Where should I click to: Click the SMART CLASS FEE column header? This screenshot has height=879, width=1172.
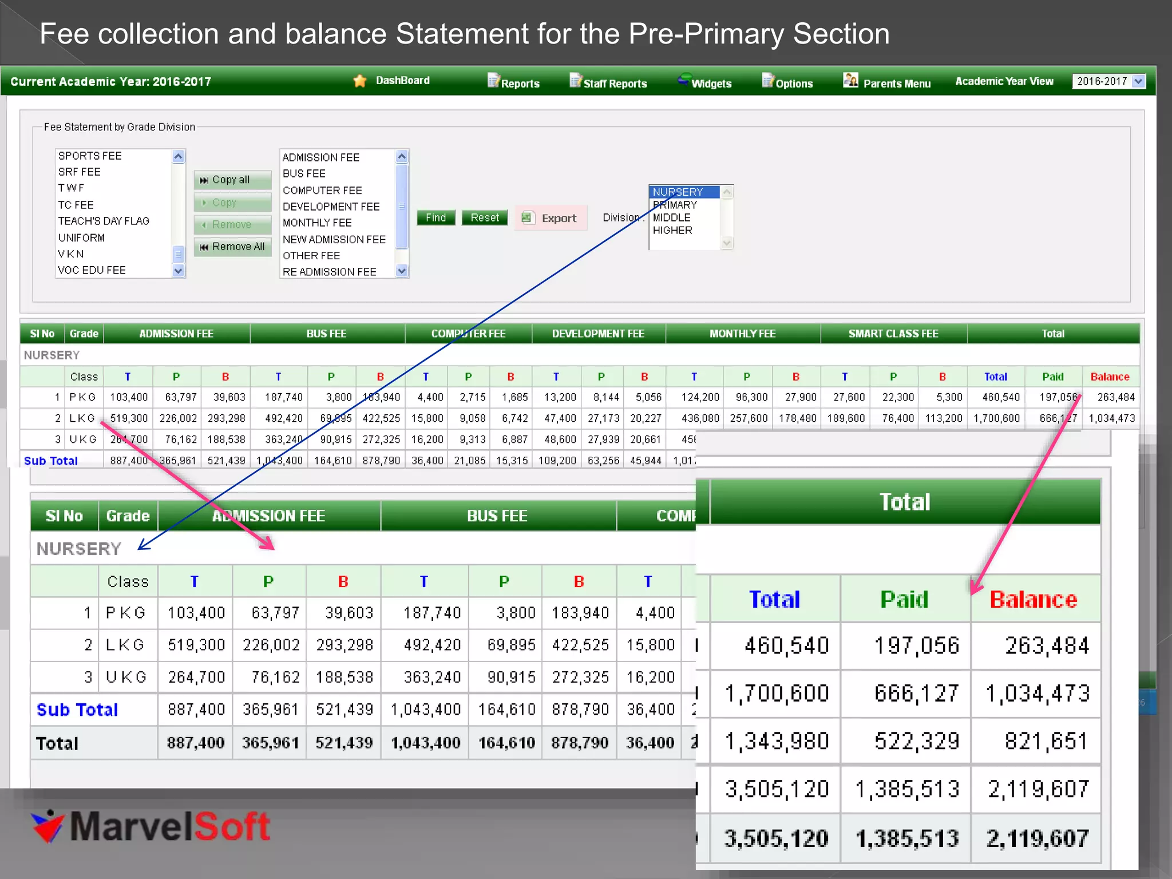pos(893,334)
